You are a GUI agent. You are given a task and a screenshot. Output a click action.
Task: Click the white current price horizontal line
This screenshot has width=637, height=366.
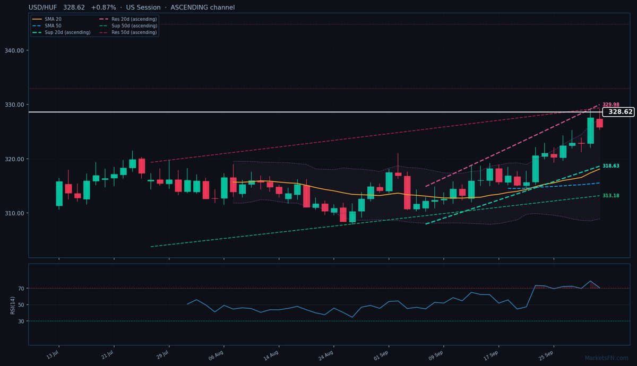click(x=315, y=112)
